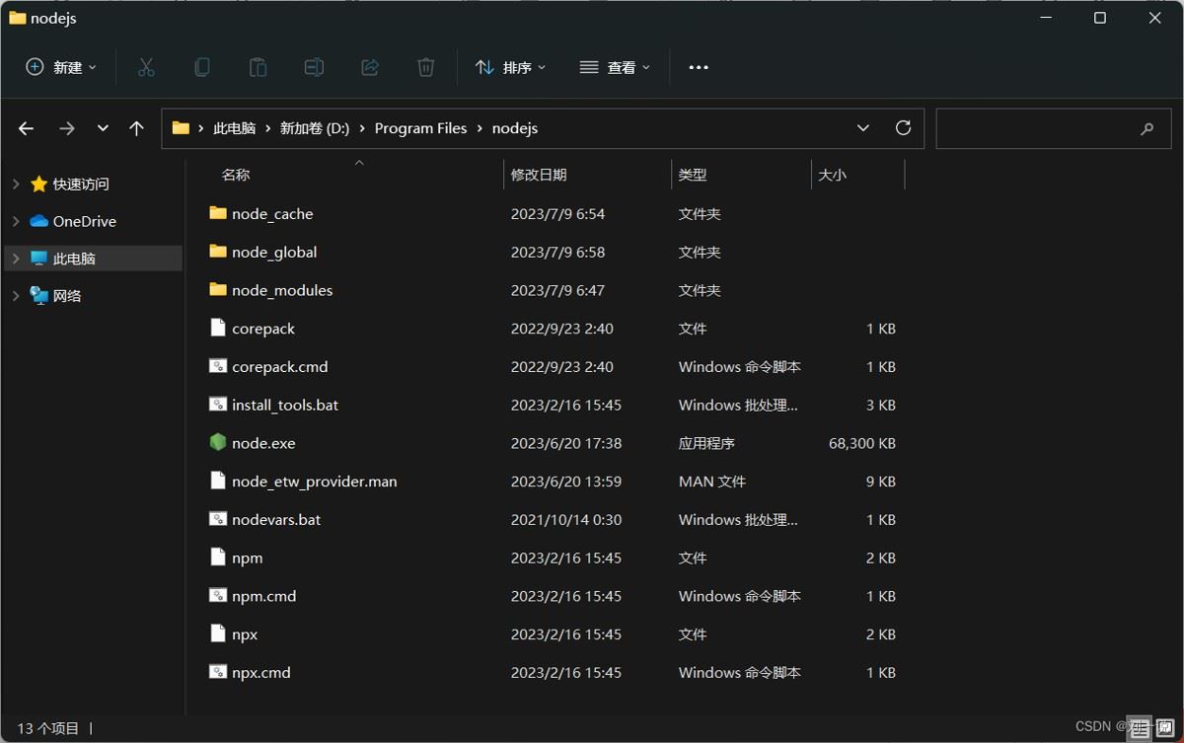The height and width of the screenshot is (743, 1184).
Task: Go back with the left arrow
Action: click(x=27, y=128)
